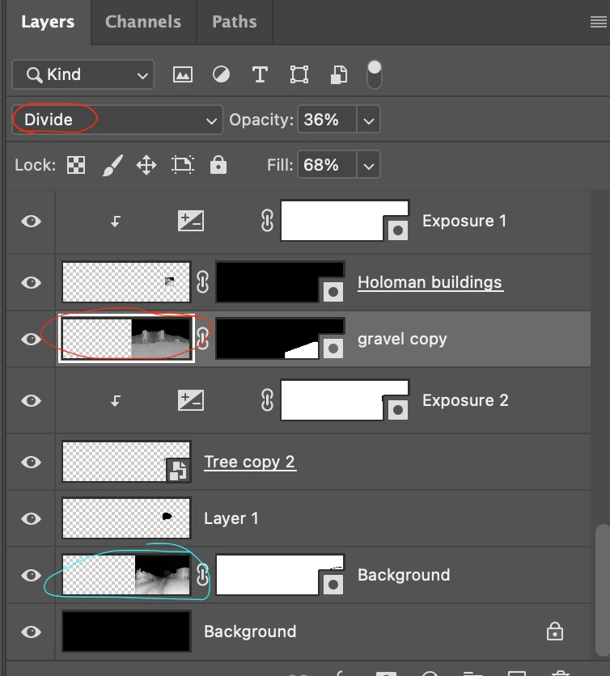The width and height of the screenshot is (610, 676).
Task: Select Holoman buildings layer thumbnail
Action: click(x=126, y=282)
